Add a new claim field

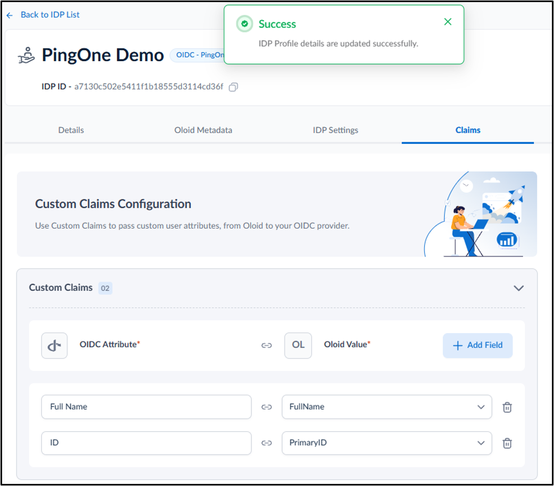(478, 345)
